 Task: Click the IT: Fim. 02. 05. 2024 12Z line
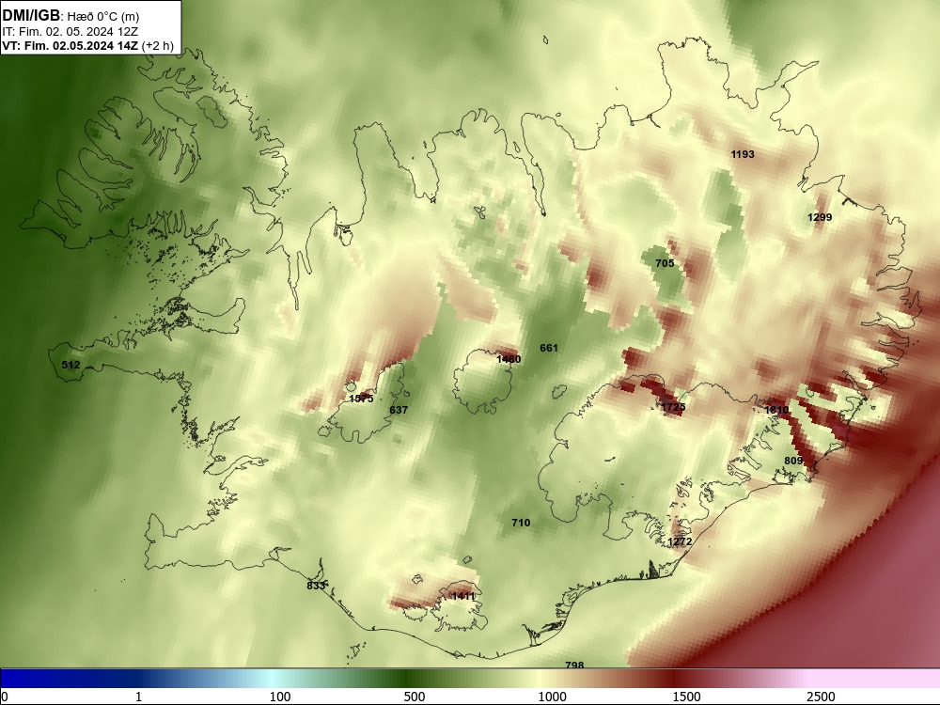click(70, 32)
